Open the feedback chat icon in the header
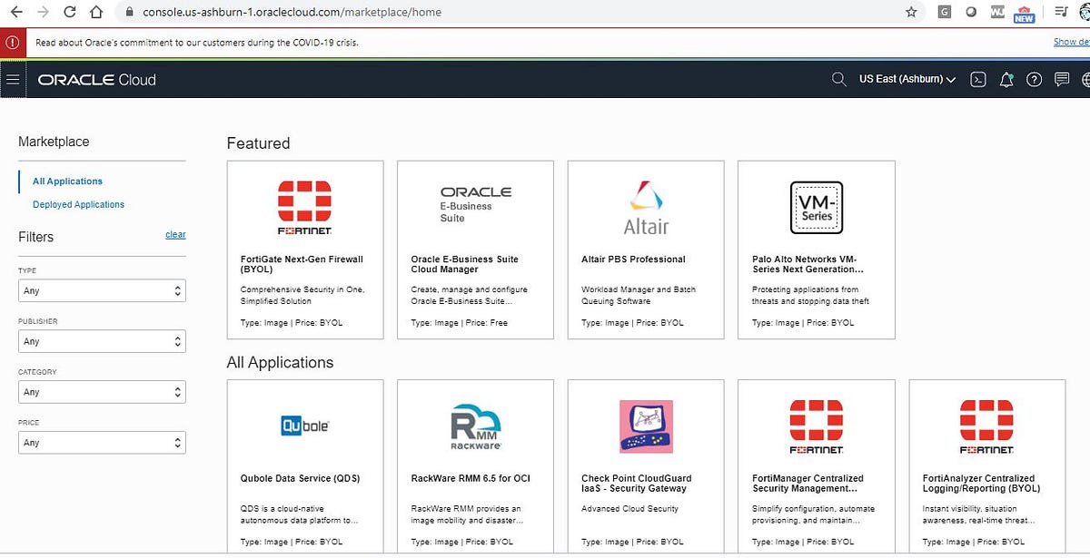The height and width of the screenshot is (558, 1090). pyautogui.click(x=1061, y=79)
